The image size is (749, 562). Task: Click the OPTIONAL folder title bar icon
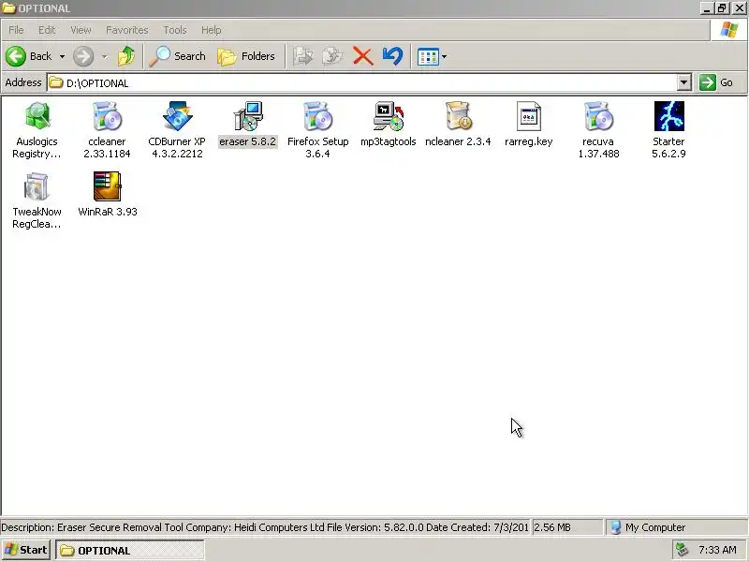[8, 8]
